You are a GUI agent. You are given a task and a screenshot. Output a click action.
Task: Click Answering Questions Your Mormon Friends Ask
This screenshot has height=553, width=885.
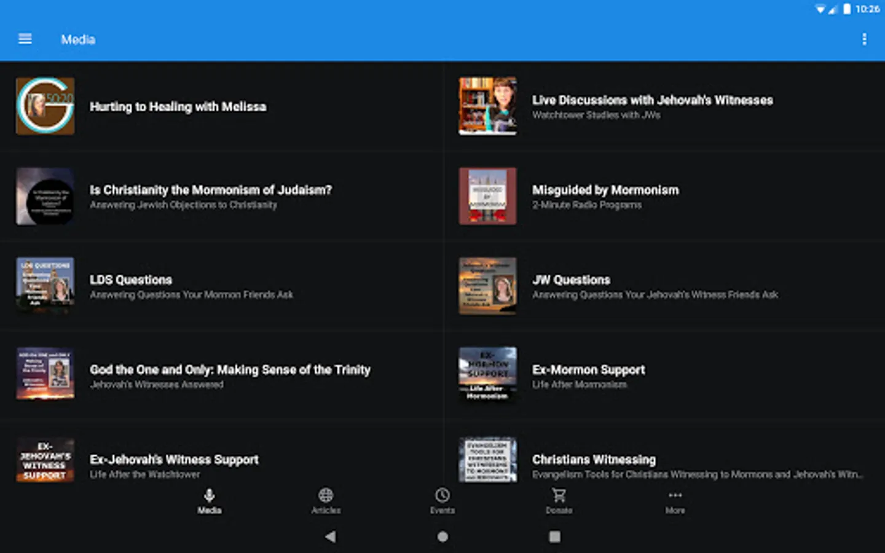[192, 295]
